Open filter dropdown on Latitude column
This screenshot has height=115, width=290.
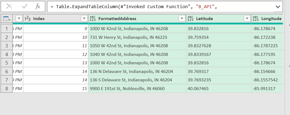[x=247, y=18]
